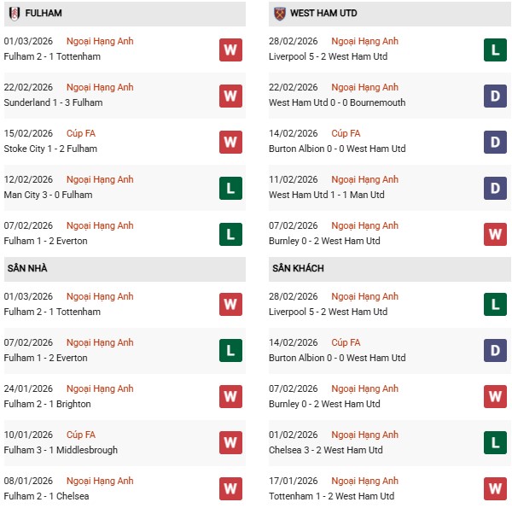Click the WEST HAM UTD team header title
Screen dimensions: 512x508
point(324,14)
